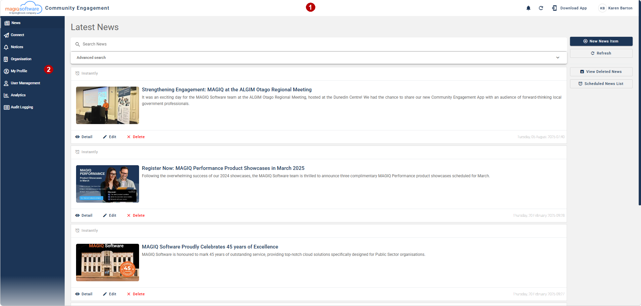
Task: Click the User Management icon
Action: 6,83
